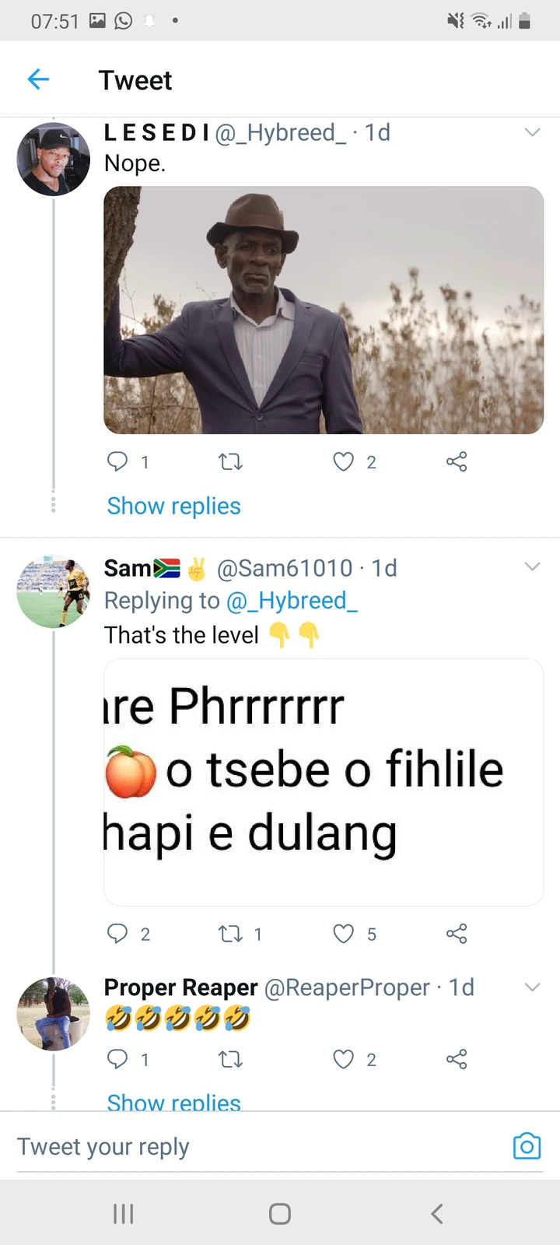Viewport: 560px width, 1245px height.
Task: Like LESEDI's "Nope." tweet
Action: [x=343, y=462]
